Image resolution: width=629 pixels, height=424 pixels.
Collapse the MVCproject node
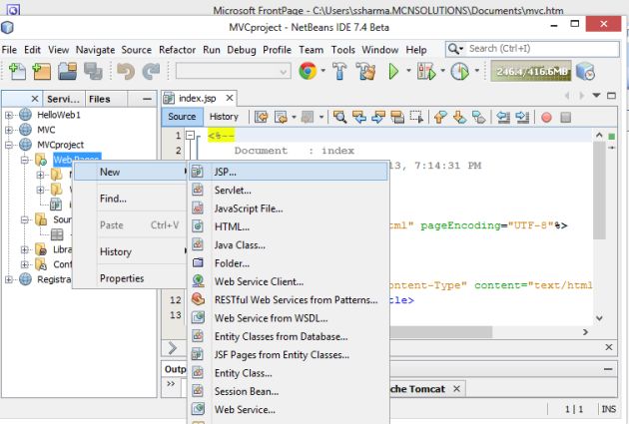(x=8, y=145)
